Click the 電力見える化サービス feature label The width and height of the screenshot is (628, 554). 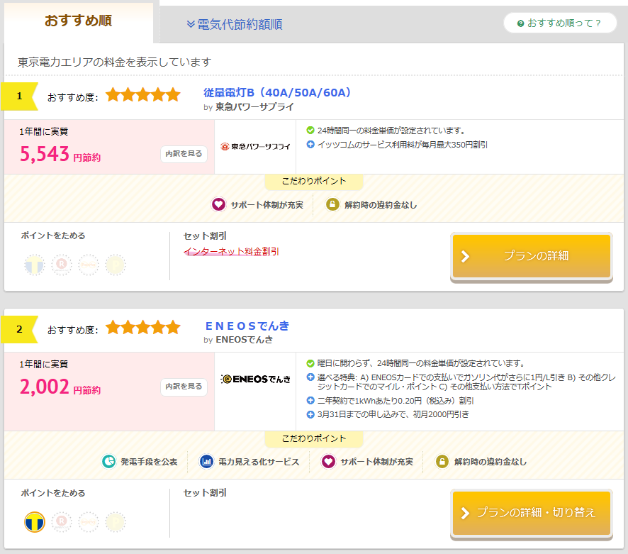pyautogui.click(x=259, y=462)
